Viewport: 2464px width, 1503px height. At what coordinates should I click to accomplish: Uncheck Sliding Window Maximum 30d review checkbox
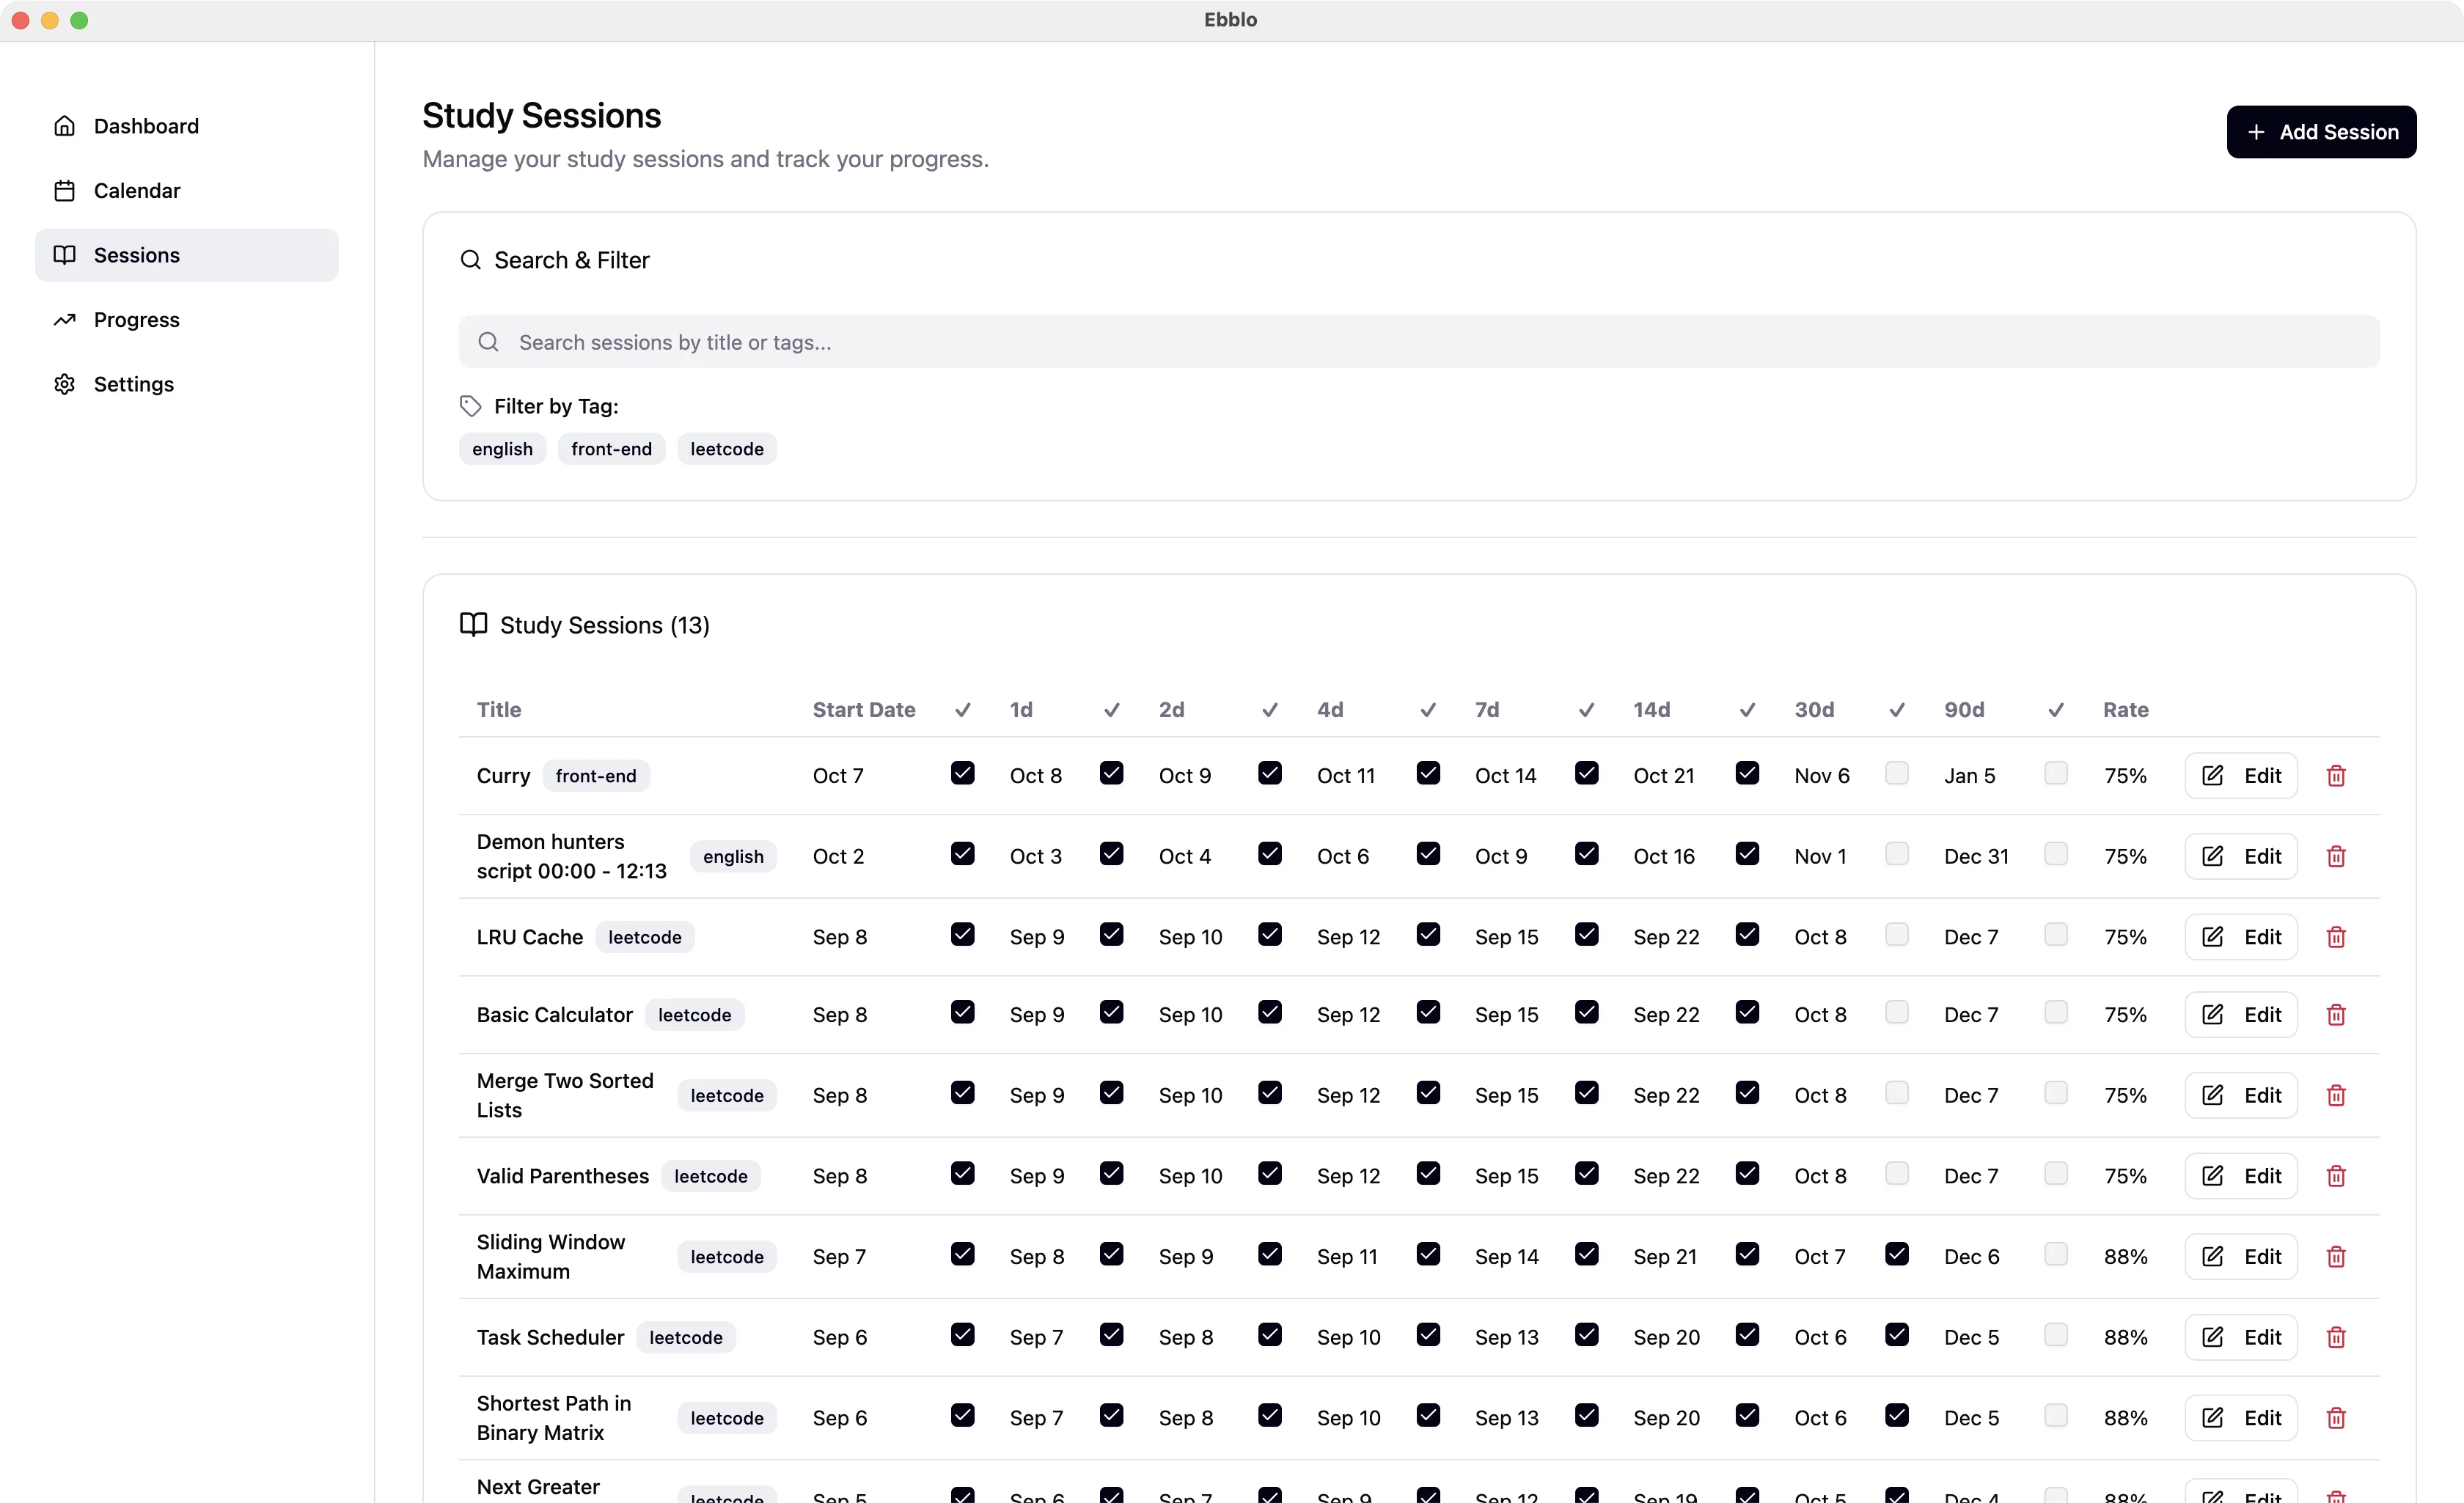[x=1896, y=1254]
